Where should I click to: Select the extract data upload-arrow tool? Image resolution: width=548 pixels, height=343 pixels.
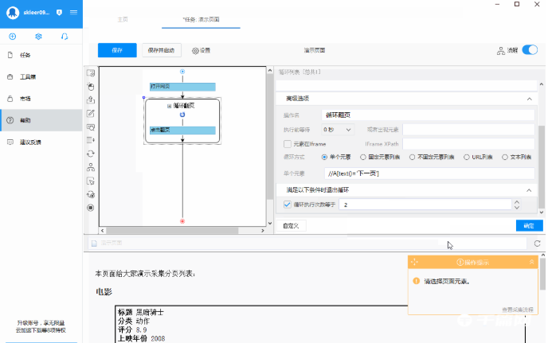pos(91,100)
